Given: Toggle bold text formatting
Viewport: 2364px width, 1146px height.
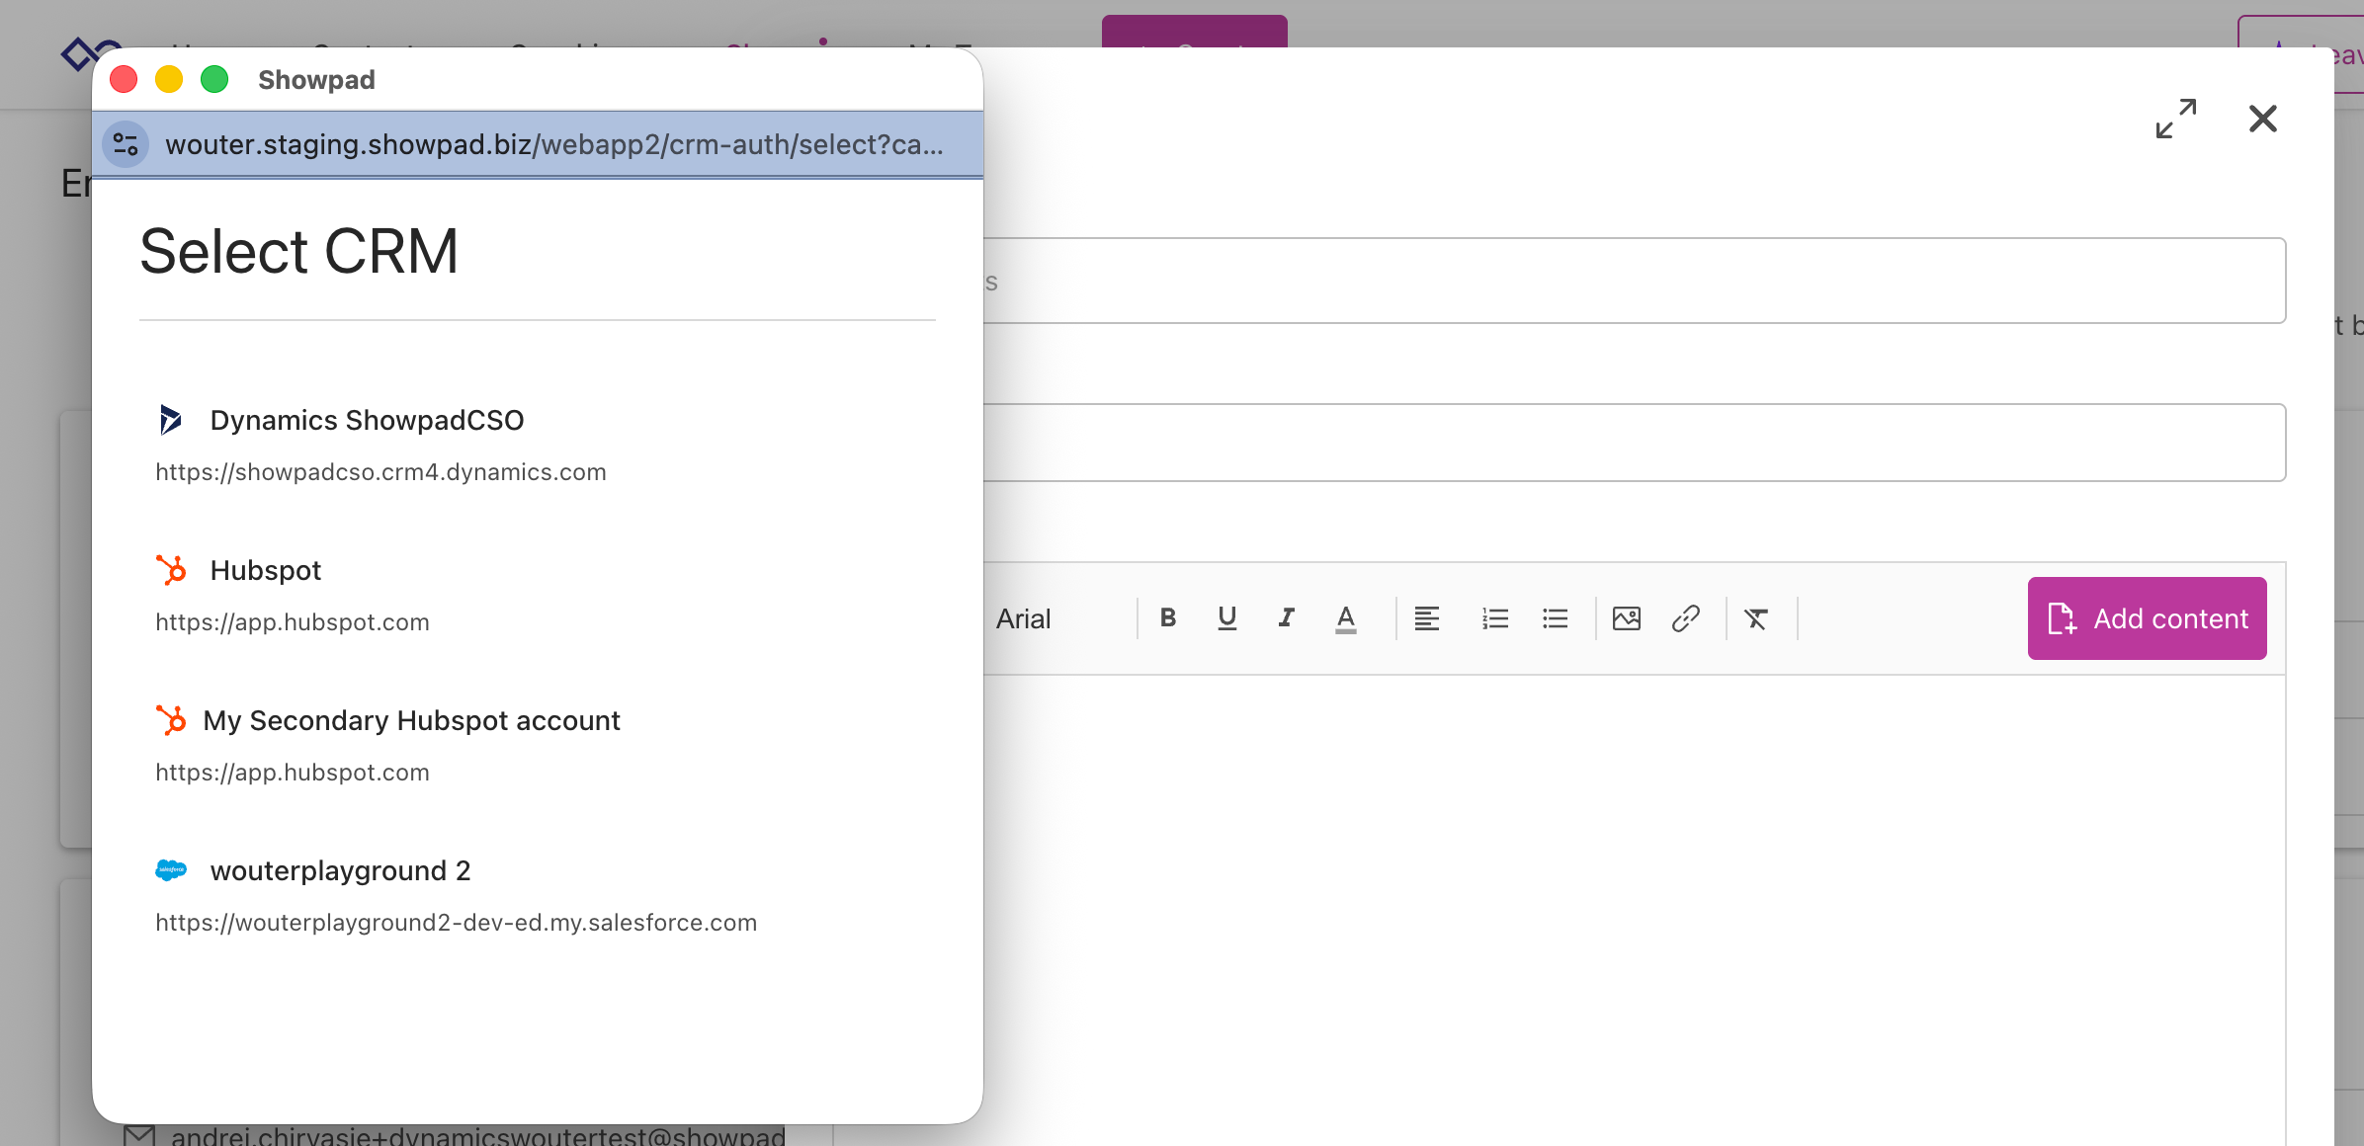Looking at the screenshot, I should [x=1167, y=618].
